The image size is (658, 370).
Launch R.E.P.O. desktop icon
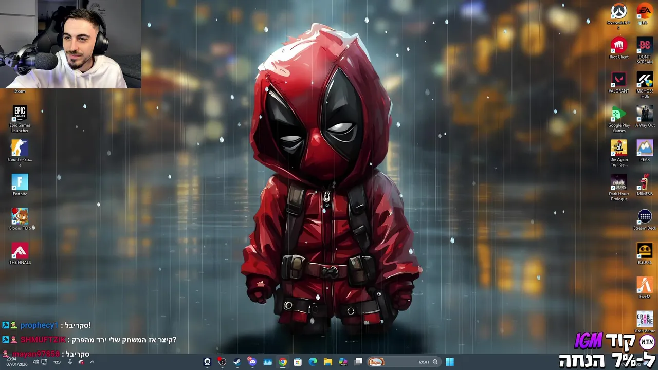coord(645,254)
